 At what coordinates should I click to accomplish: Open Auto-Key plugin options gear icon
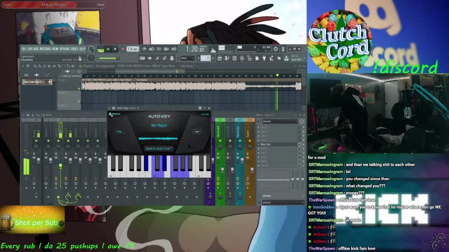coord(114,108)
